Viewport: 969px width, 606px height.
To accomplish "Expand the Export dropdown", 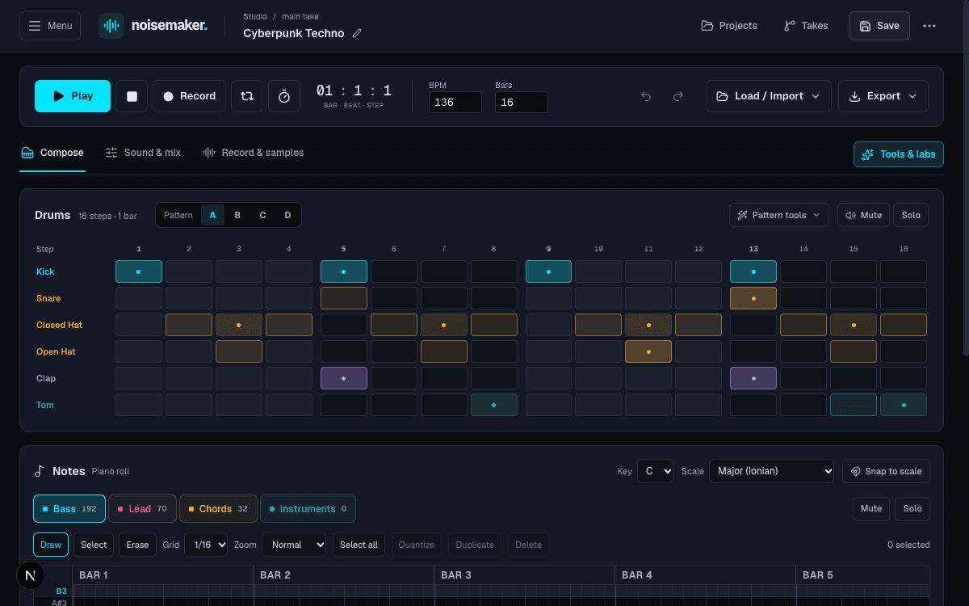I will click(x=883, y=96).
